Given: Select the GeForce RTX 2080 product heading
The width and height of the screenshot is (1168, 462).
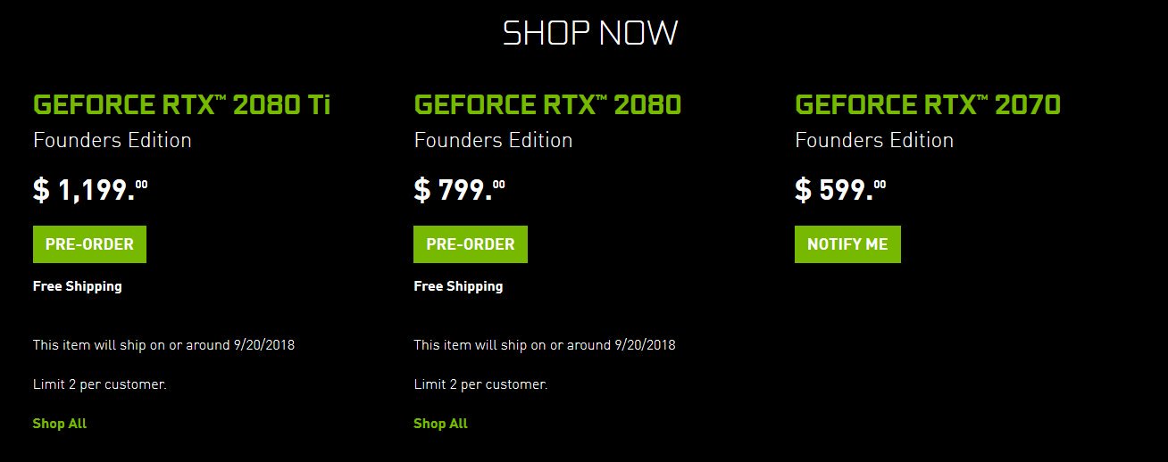Looking at the screenshot, I should tap(547, 105).
